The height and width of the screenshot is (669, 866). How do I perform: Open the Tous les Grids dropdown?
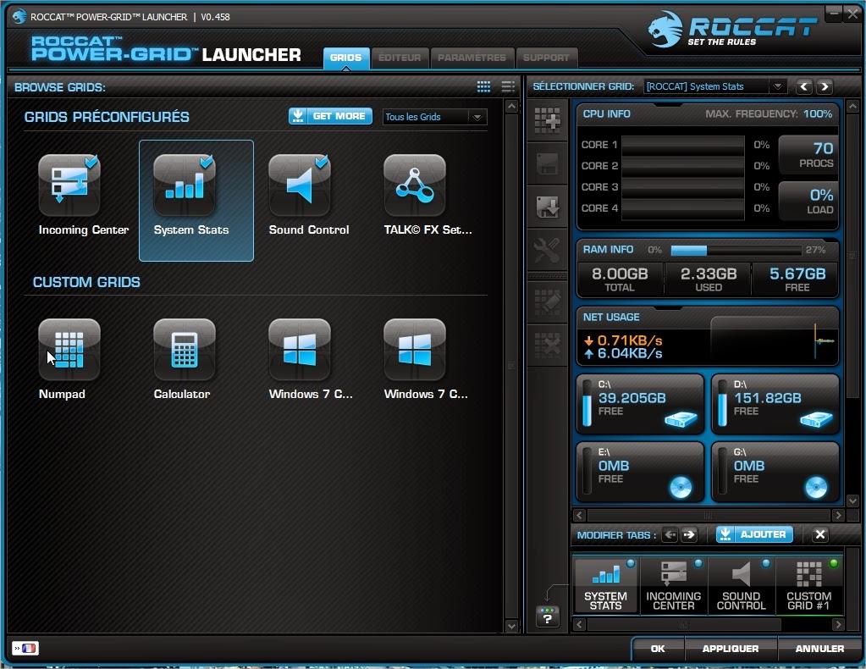[x=434, y=116]
